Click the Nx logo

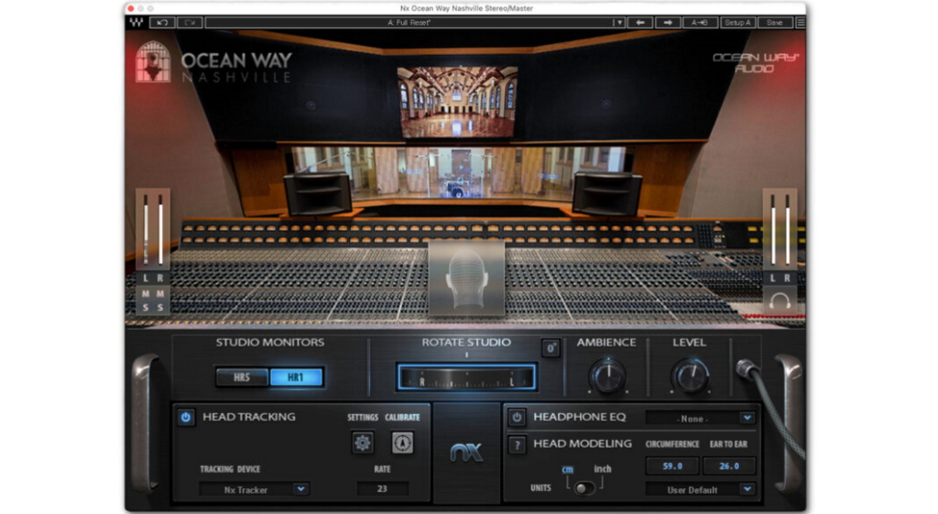[466, 453]
